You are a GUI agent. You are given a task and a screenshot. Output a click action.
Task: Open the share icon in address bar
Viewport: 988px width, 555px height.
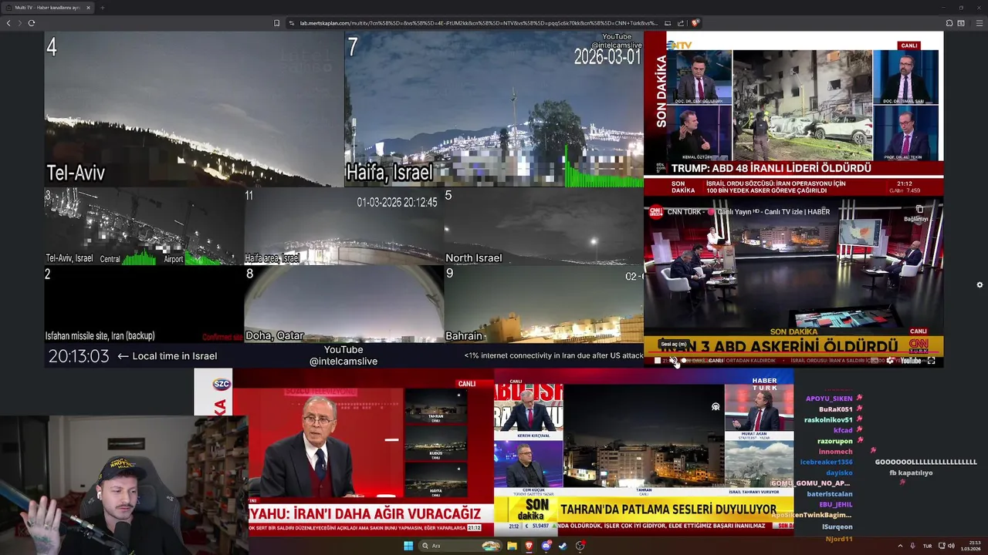point(681,23)
